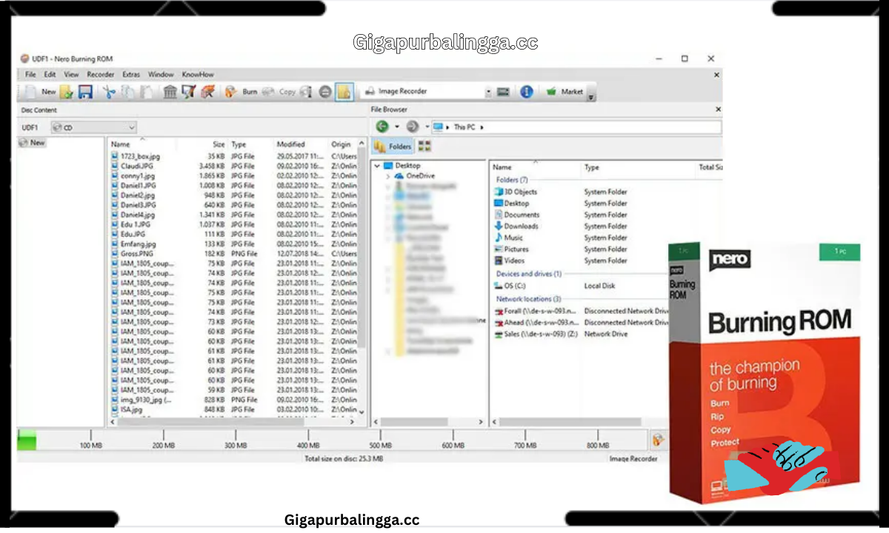Open the File menu
Image resolution: width=889 pixels, height=533 pixels.
tap(30, 74)
